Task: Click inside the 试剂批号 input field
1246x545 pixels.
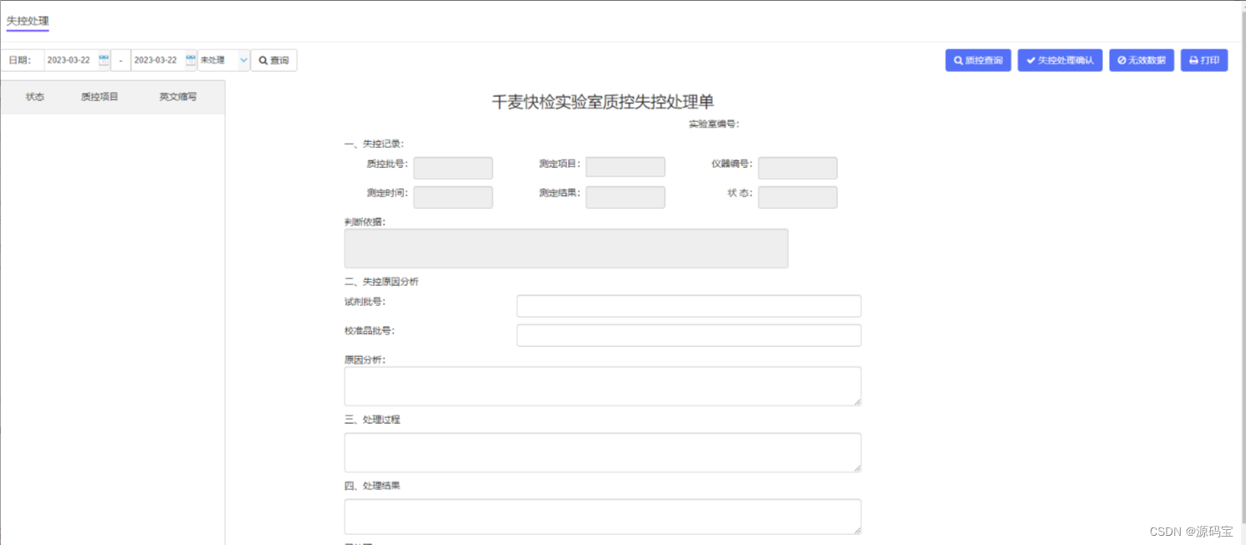Action: [x=688, y=306]
